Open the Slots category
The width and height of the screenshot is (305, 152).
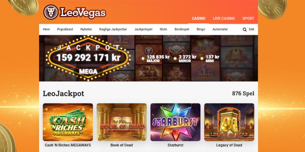tap(164, 29)
